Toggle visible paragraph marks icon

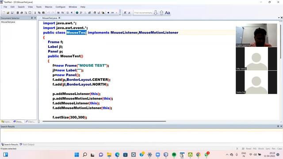tap(72, 13)
